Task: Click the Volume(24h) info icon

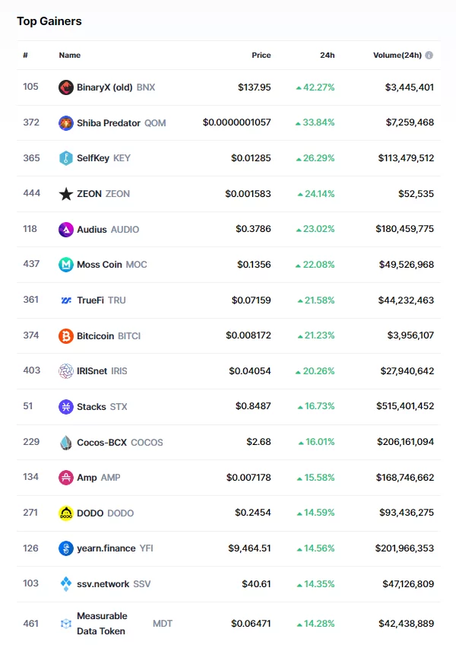Action: click(429, 56)
